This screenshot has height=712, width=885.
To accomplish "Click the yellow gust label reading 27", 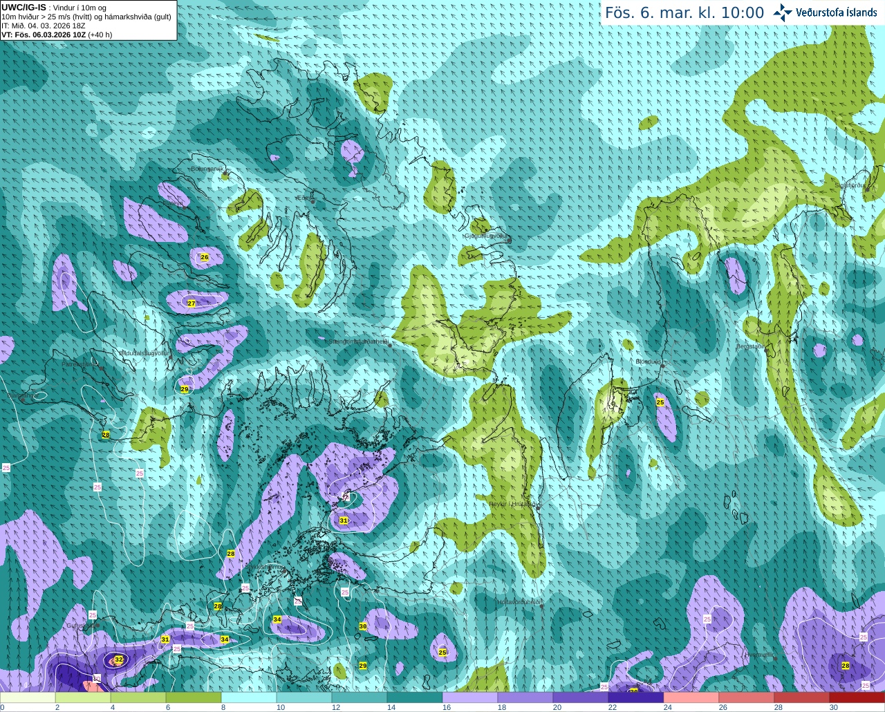I will pos(192,303).
